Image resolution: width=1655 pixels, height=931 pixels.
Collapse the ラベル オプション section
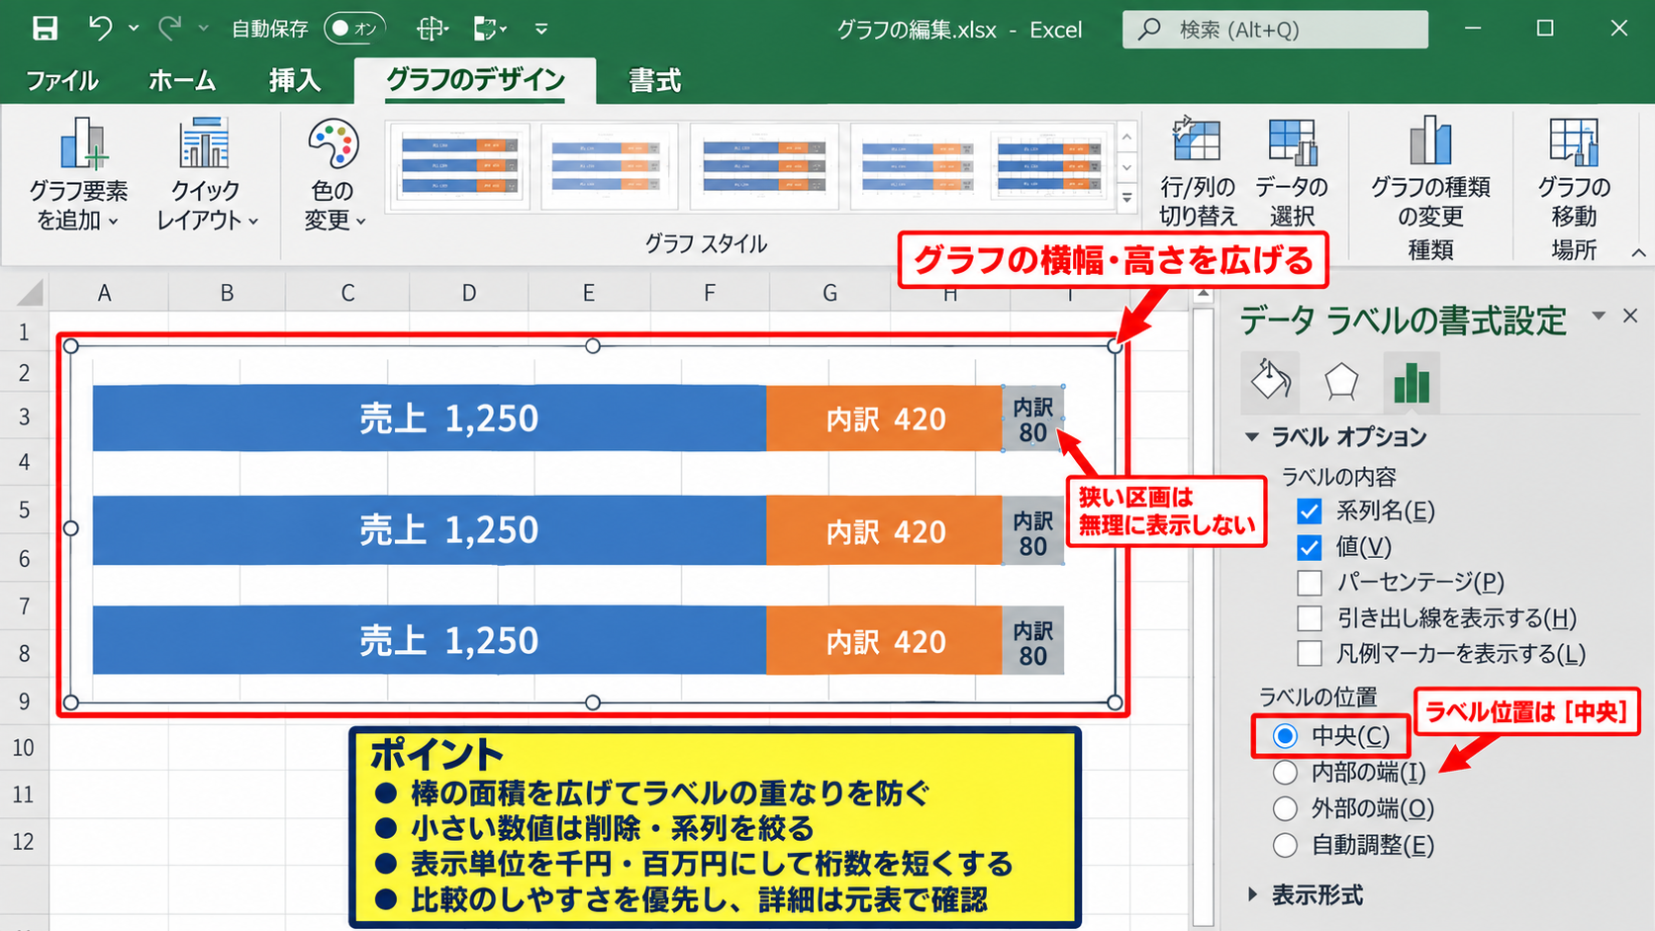coord(1252,436)
